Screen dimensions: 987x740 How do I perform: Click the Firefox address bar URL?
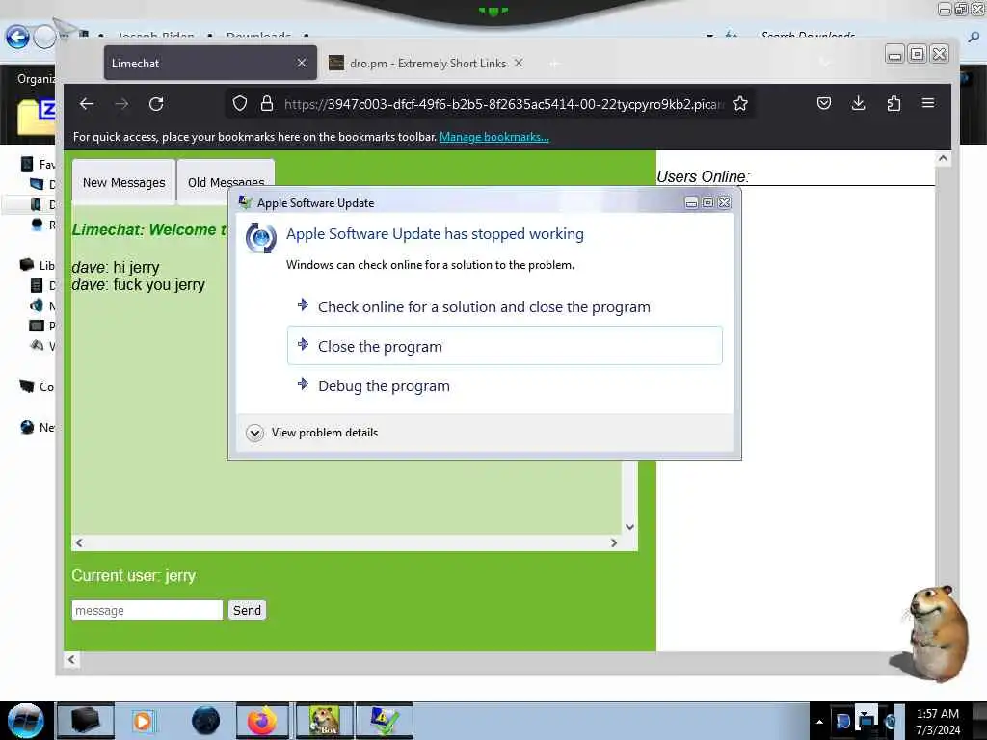pos(504,104)
